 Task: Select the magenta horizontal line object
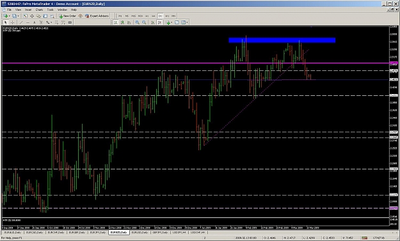point(196,63)
